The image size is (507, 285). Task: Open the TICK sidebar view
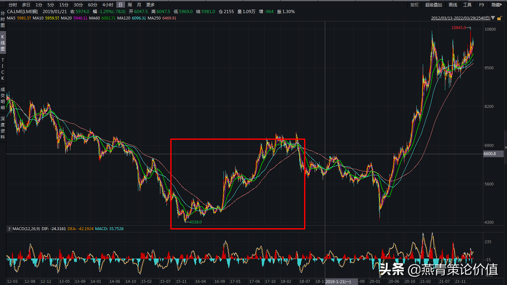coord(3,69)
